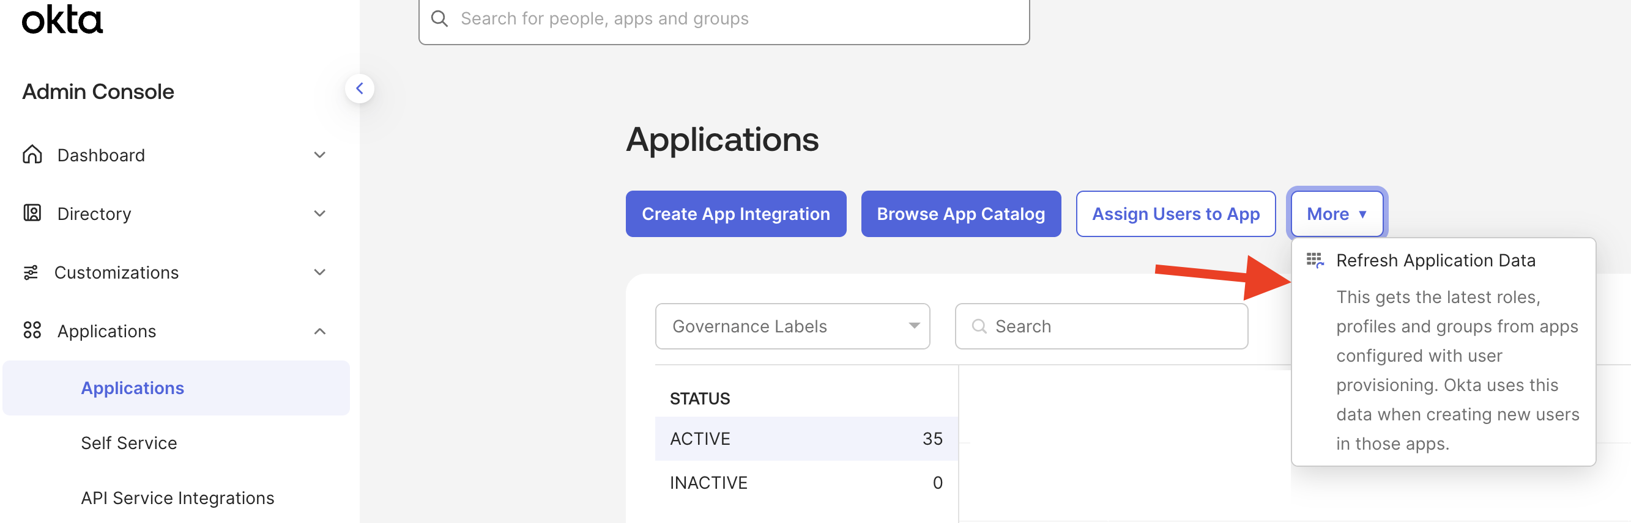Click the magnifier icon in global search
1631x523 pixels.
[x=439, y=19]
